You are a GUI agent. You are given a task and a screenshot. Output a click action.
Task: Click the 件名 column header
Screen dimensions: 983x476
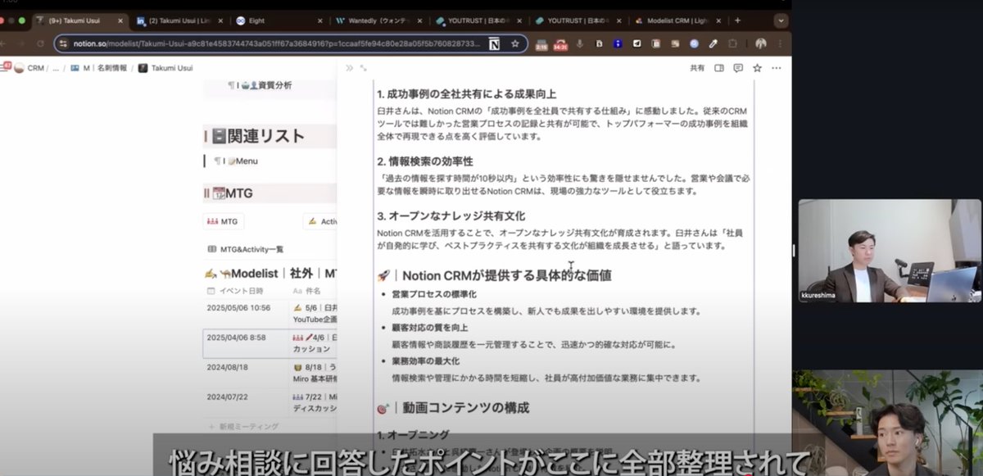[307, 291]
